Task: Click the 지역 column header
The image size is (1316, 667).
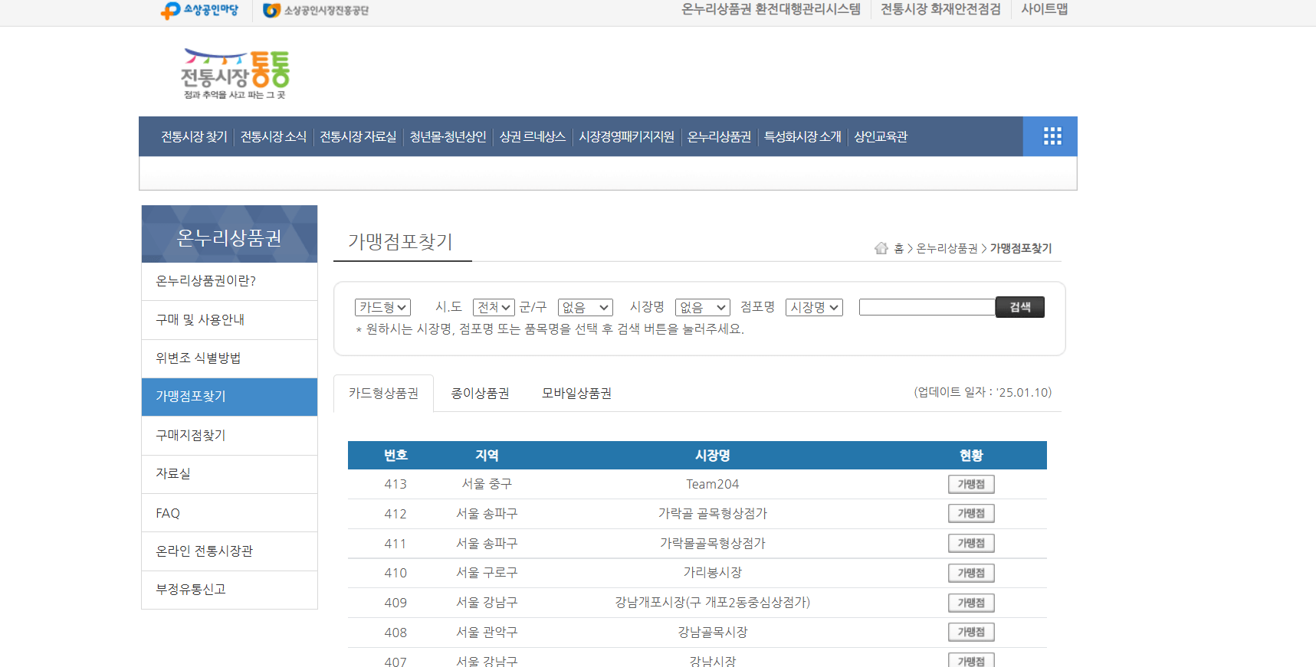Action: 487,455
